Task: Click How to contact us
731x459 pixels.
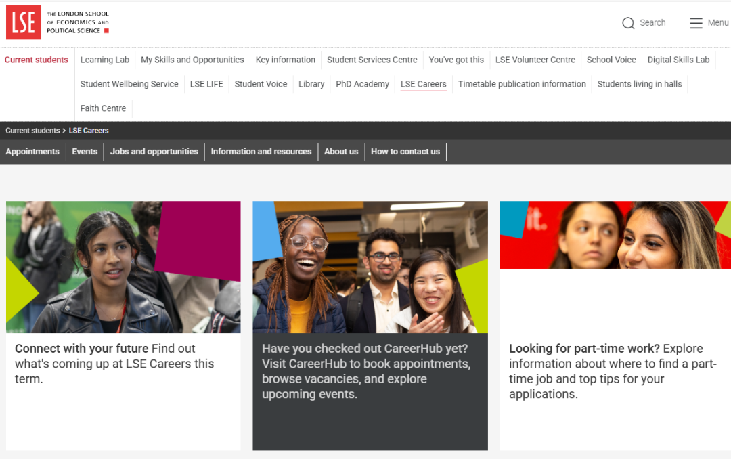Action: 405,152
